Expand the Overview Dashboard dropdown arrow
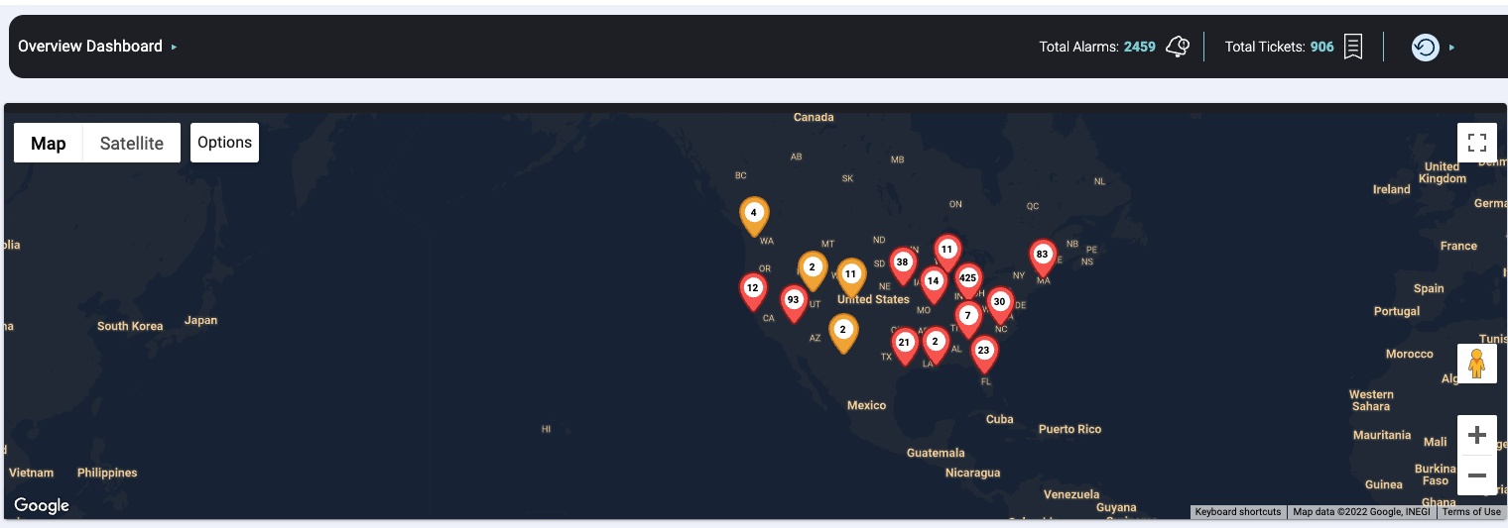The image size is (1508, 528). click(175, 47)
